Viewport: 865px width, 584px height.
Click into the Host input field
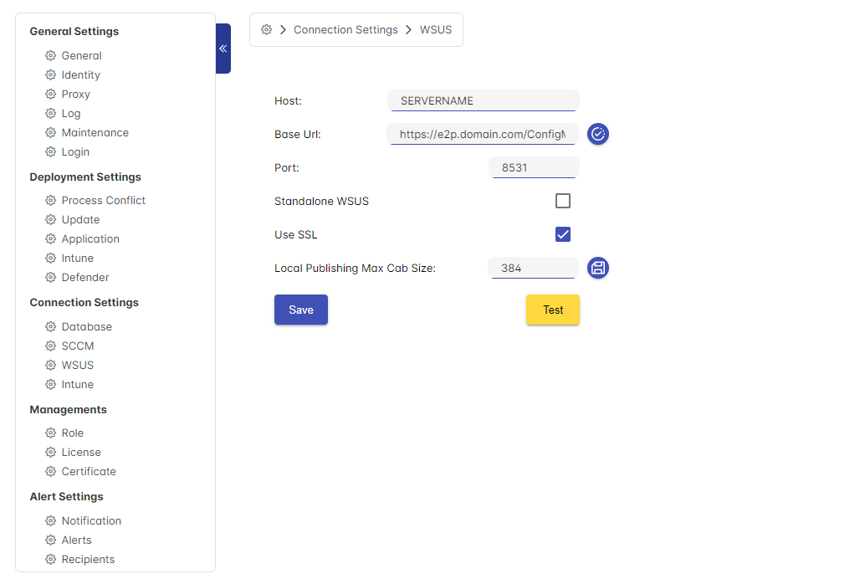(x=483, y=100)
